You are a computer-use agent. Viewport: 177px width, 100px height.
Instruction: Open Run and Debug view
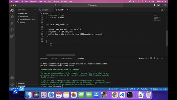coord(12,30)
